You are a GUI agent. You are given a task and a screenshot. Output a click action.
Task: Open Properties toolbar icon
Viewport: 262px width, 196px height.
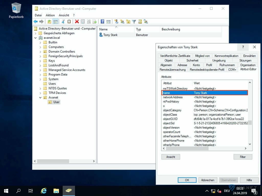coord(83,21)
